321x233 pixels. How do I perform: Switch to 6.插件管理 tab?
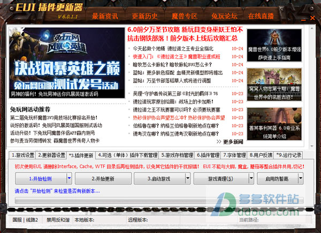tap(208, 156)
